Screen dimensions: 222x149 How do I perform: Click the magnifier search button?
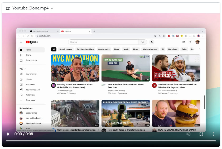(143, 42)
